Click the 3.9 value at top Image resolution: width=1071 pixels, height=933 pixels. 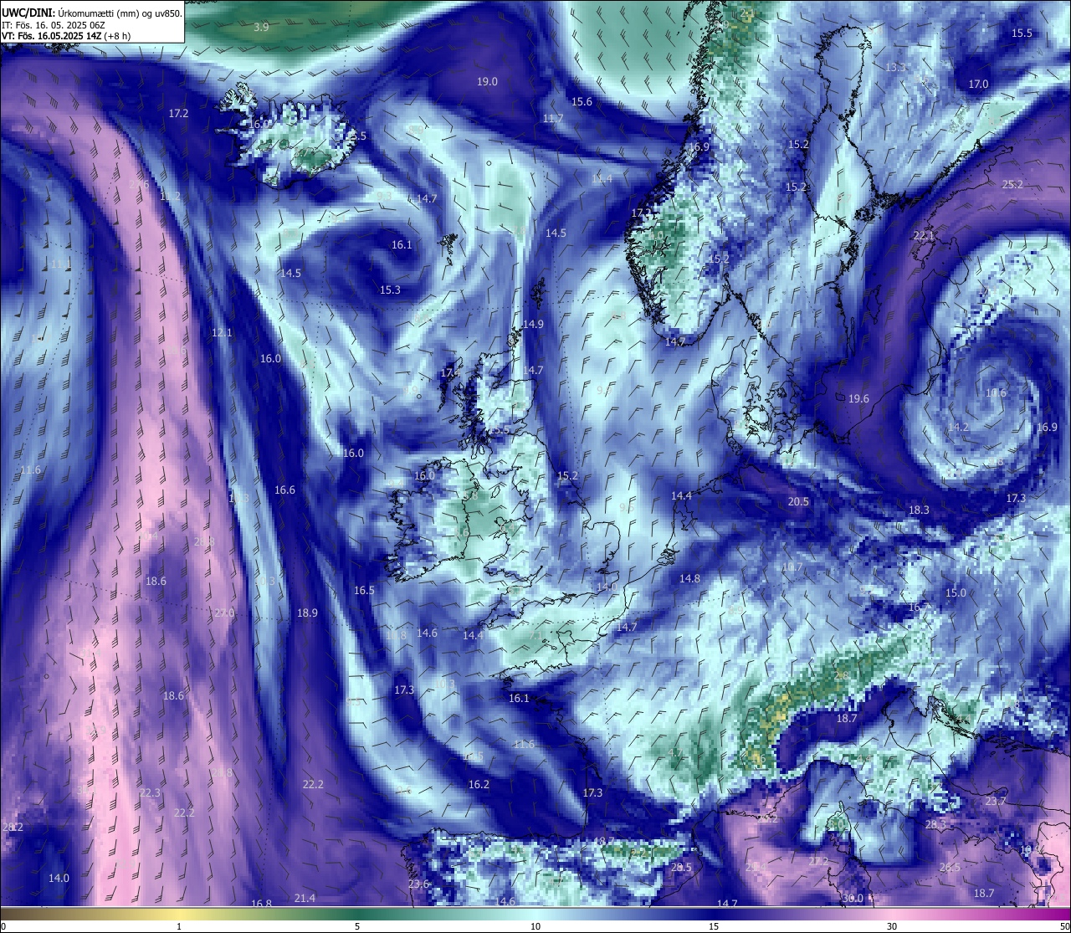[x=261, y=28]
